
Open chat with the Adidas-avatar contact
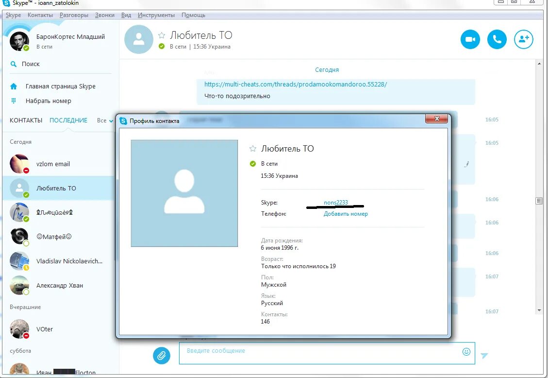[59, 212]
